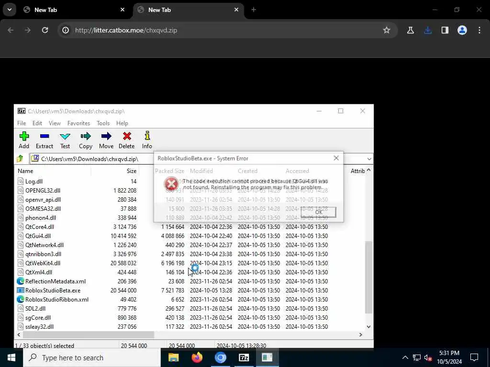490x367 pixels.
Task: Switch to the first New Tab
Action: click(74, 10)
